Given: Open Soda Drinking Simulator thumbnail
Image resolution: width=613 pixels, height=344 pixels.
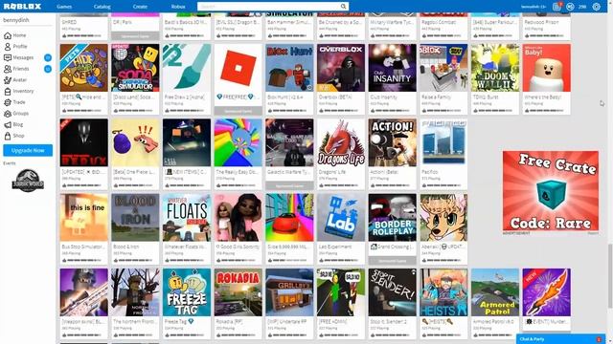Looking at the screenshot, I should 135,68.
